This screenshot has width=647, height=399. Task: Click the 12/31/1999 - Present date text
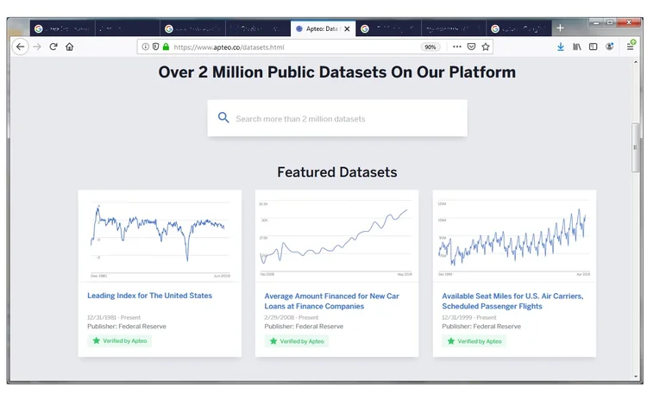pyautogui.click(x=469, y=317)
